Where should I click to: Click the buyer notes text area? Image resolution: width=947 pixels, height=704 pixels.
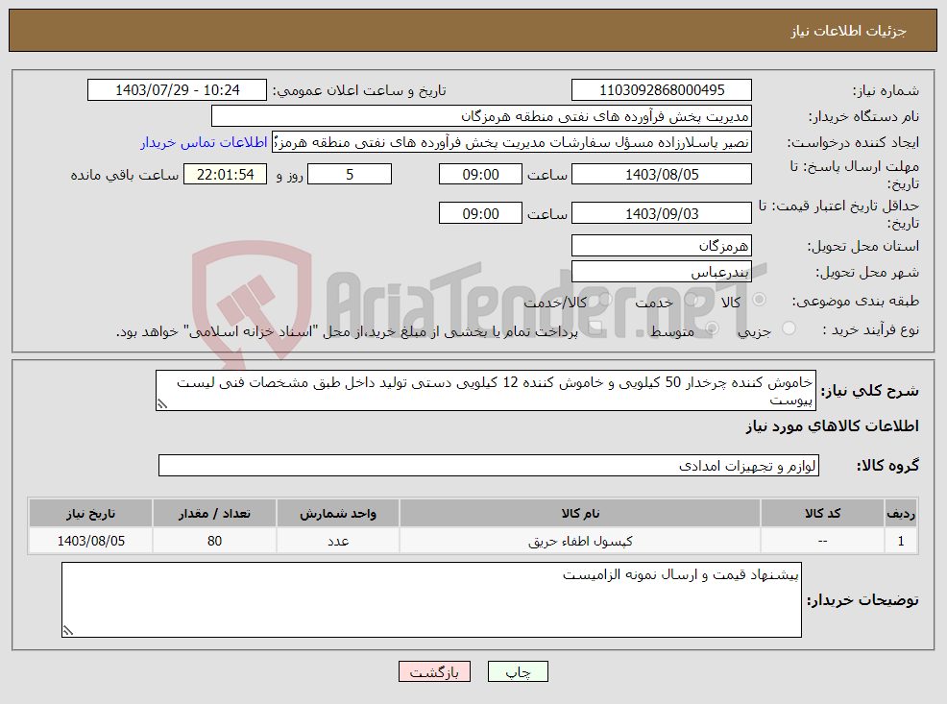tap(431, 599)
